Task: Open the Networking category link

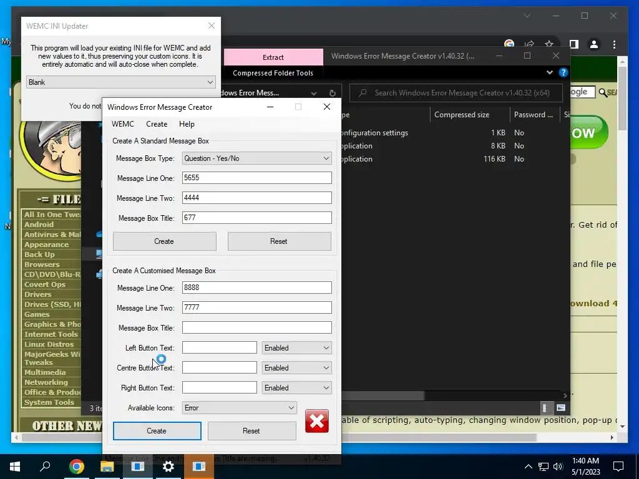Action: click(46, 382)
